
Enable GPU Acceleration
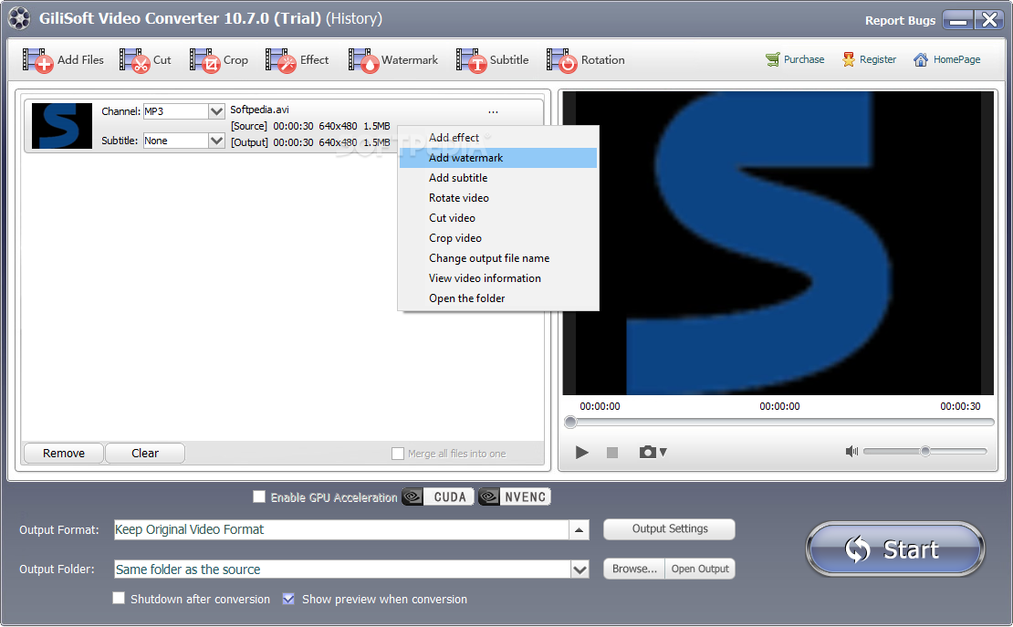click(259, 496)
